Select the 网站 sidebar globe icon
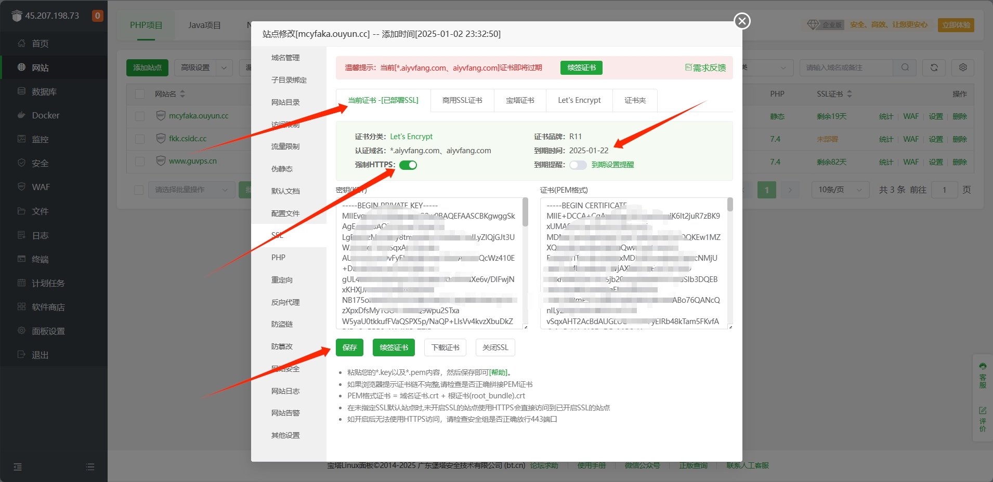993x482 pixels. click(x=21, y=68)
